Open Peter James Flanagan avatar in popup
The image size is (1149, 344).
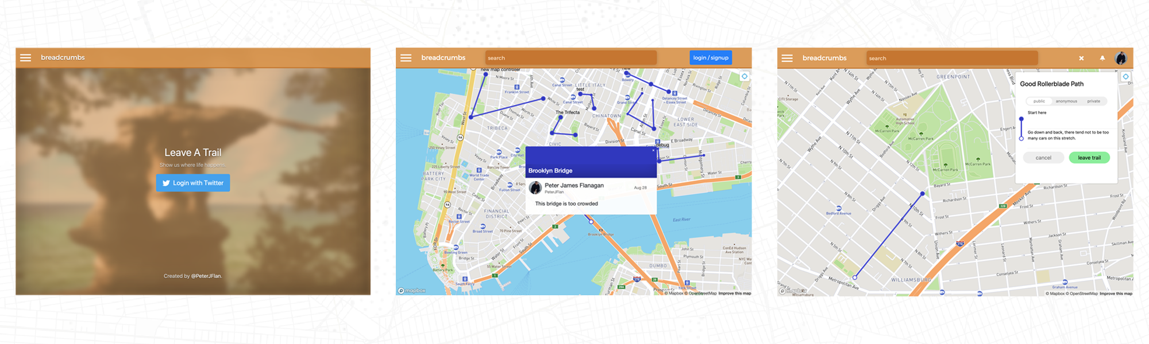click(535, 188)
